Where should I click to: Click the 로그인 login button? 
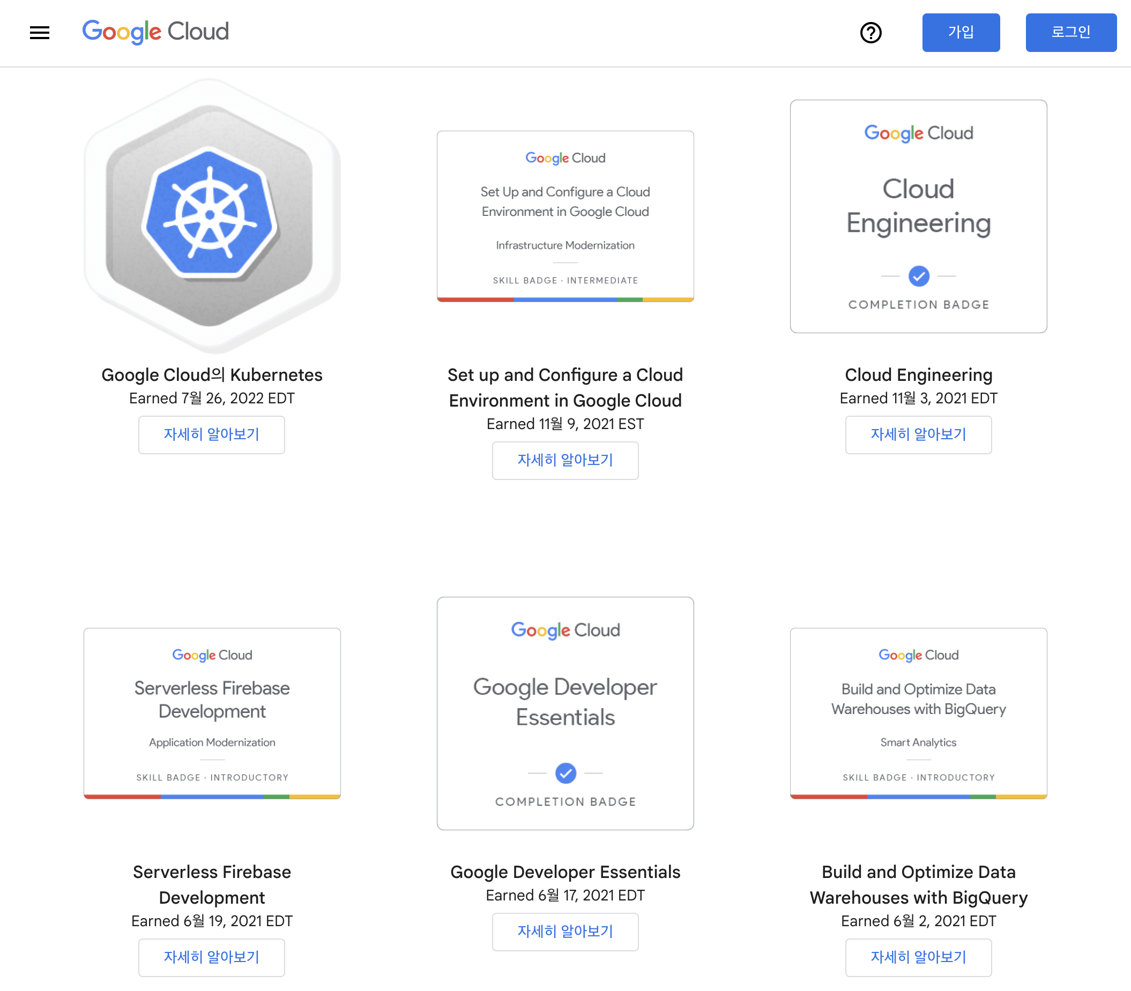(x=1070, y=33)
